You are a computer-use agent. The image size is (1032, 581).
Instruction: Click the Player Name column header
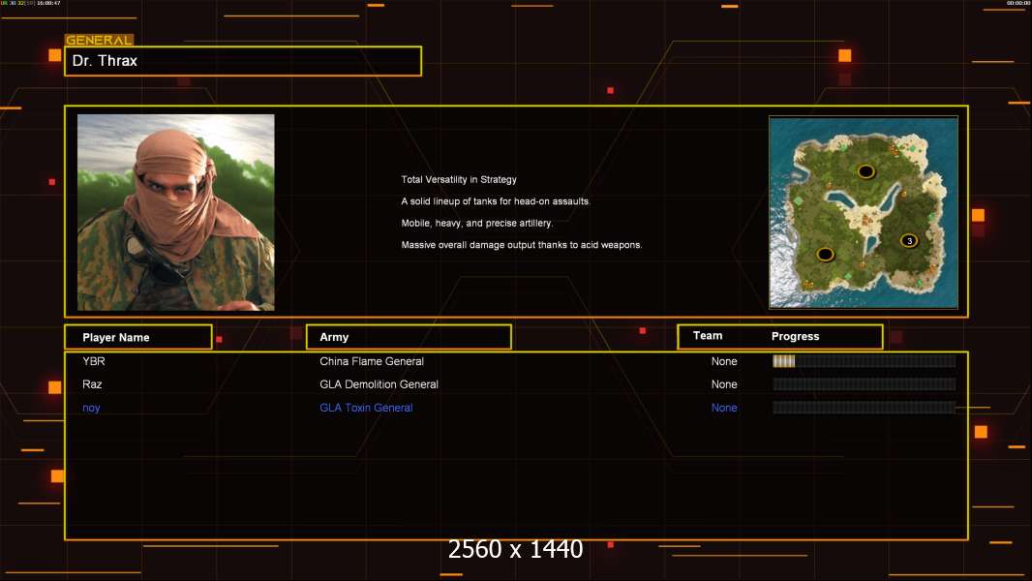[x=138, y=337]
